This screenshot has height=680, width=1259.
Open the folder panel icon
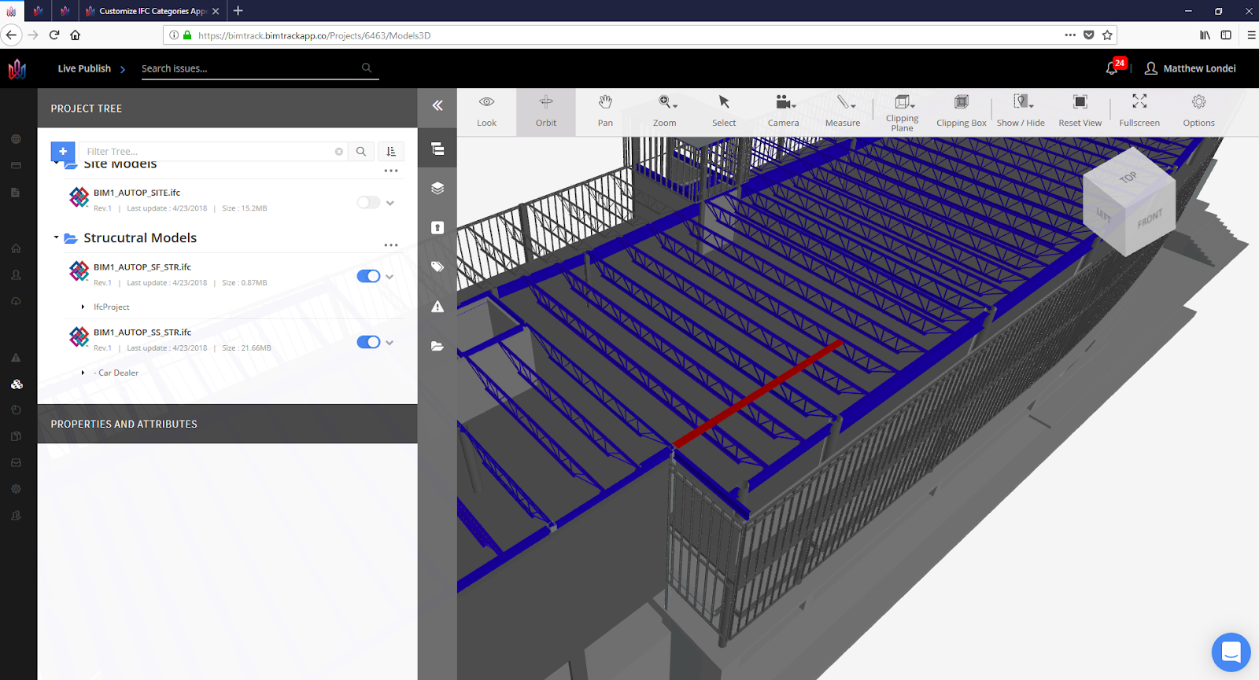point(438,346)
